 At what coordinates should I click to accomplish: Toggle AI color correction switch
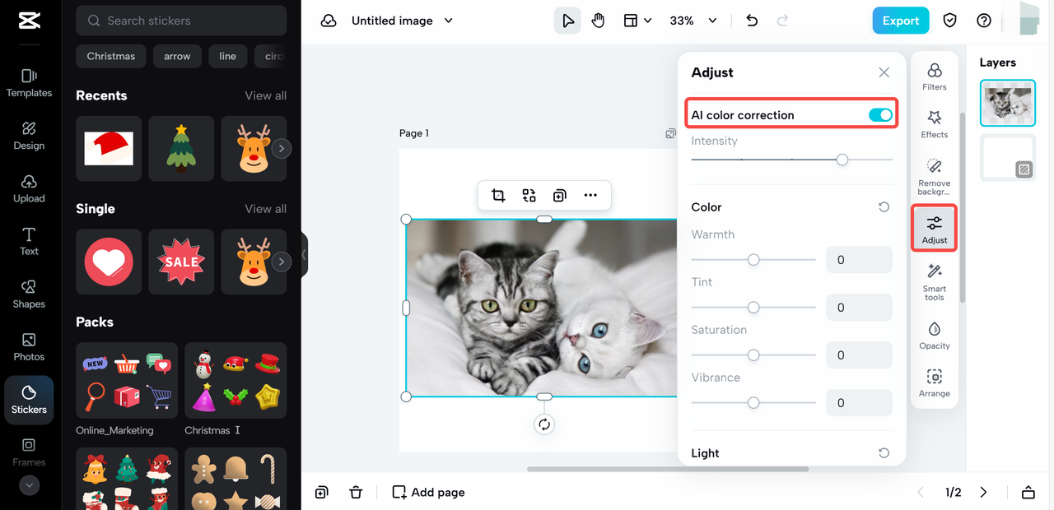(880, 115)
